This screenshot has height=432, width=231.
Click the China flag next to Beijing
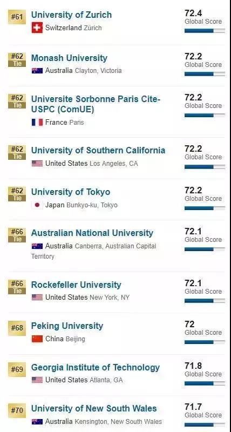coord(37,339)
